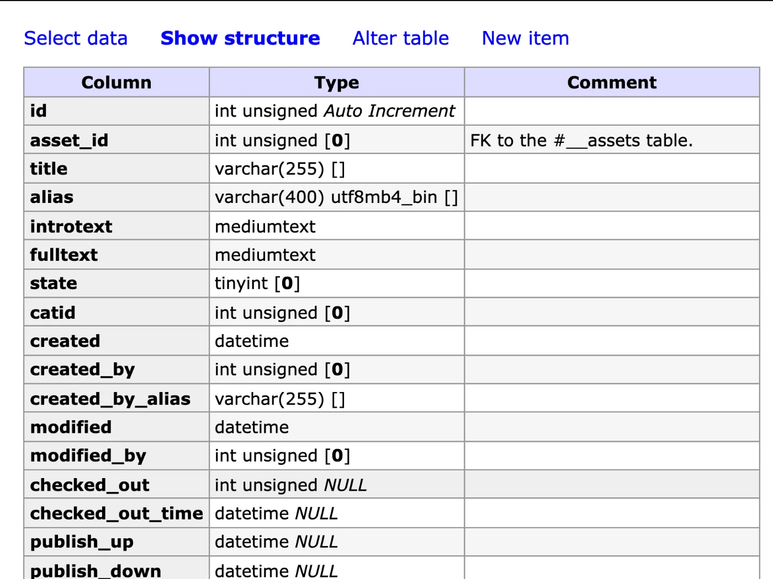This screenshot has height=579, width=773.
Task: Go to Show structure view
Action: pos(240,38)
